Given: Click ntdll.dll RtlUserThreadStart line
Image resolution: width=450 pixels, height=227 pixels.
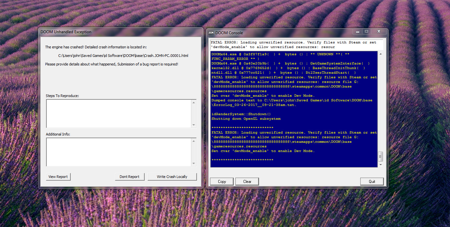Looking at the screenshot, I should pyautogui.click(x=284, y=73).
